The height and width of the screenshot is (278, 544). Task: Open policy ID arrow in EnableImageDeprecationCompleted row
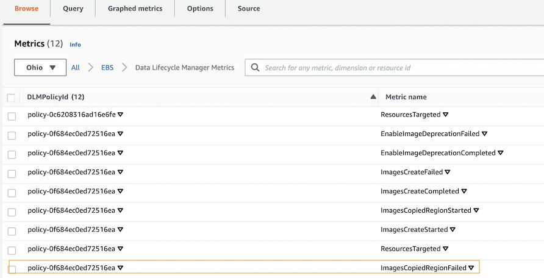pos(120,153)
